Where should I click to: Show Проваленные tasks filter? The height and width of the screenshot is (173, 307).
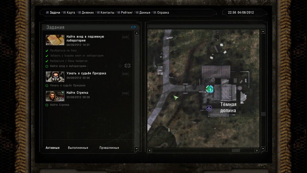109,148
